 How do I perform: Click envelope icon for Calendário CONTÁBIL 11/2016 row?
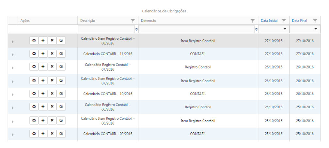pos(34,54)
